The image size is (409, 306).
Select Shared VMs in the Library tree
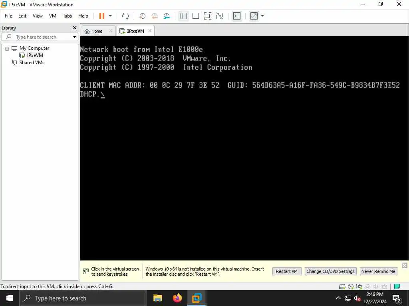pyautogui.click(x=32, y=63)
